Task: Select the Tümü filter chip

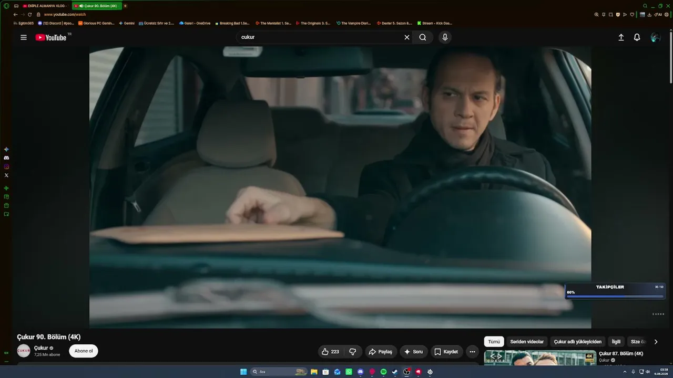Action: click(x=494, y=342)
